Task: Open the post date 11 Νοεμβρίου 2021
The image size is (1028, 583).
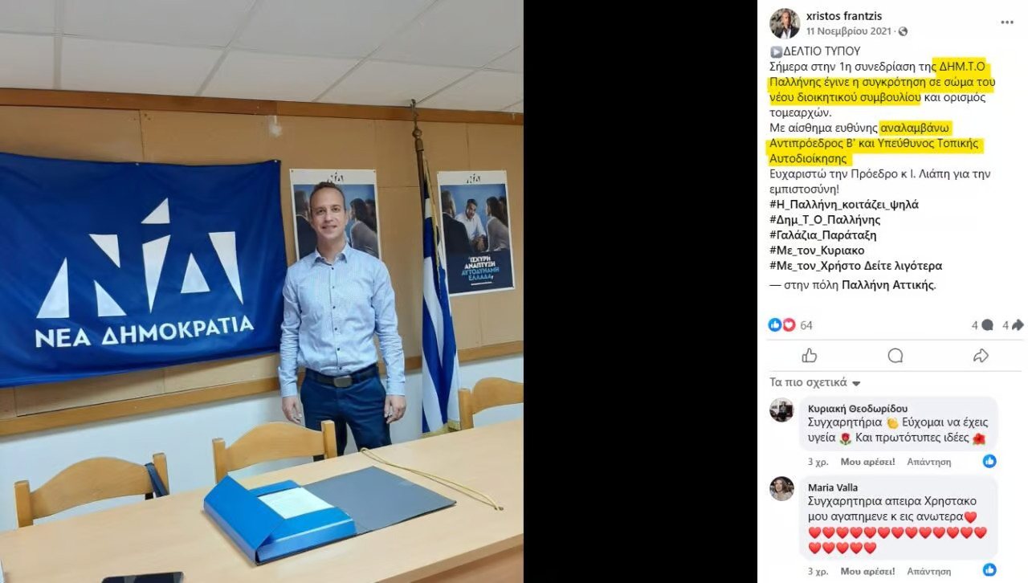Action: point(851,31)
